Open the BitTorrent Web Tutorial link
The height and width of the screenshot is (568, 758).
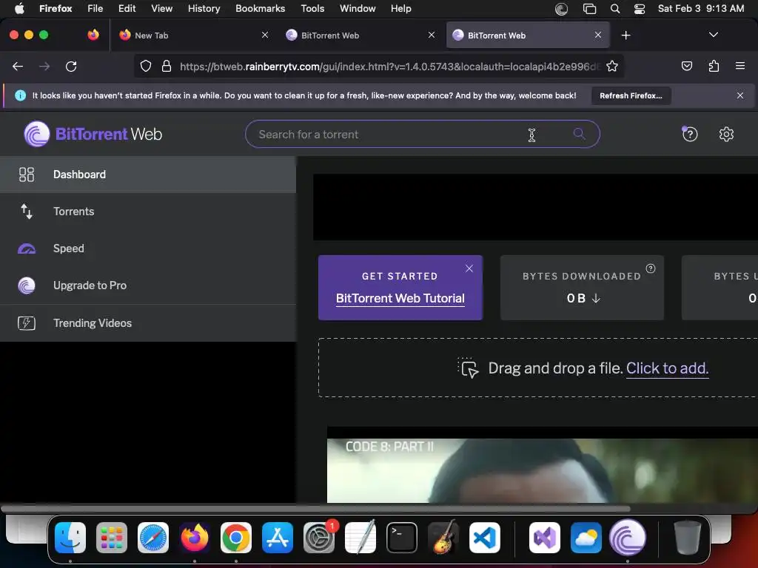400,299
